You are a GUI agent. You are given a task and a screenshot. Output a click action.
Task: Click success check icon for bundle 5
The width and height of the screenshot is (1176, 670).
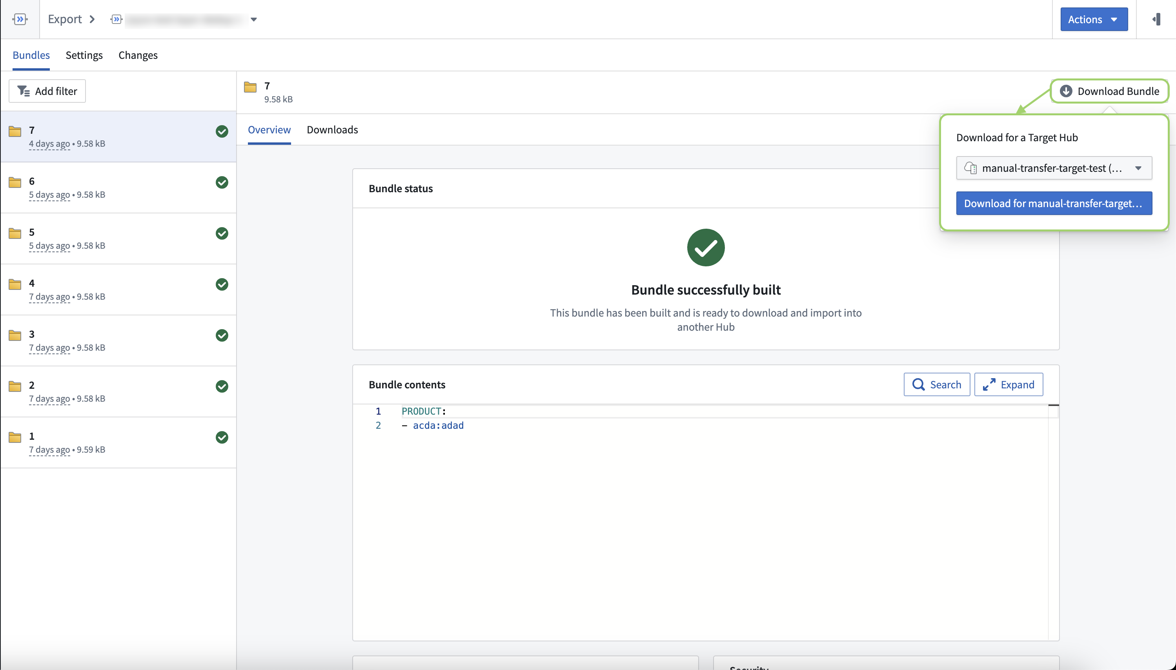(x=222, y=233)
